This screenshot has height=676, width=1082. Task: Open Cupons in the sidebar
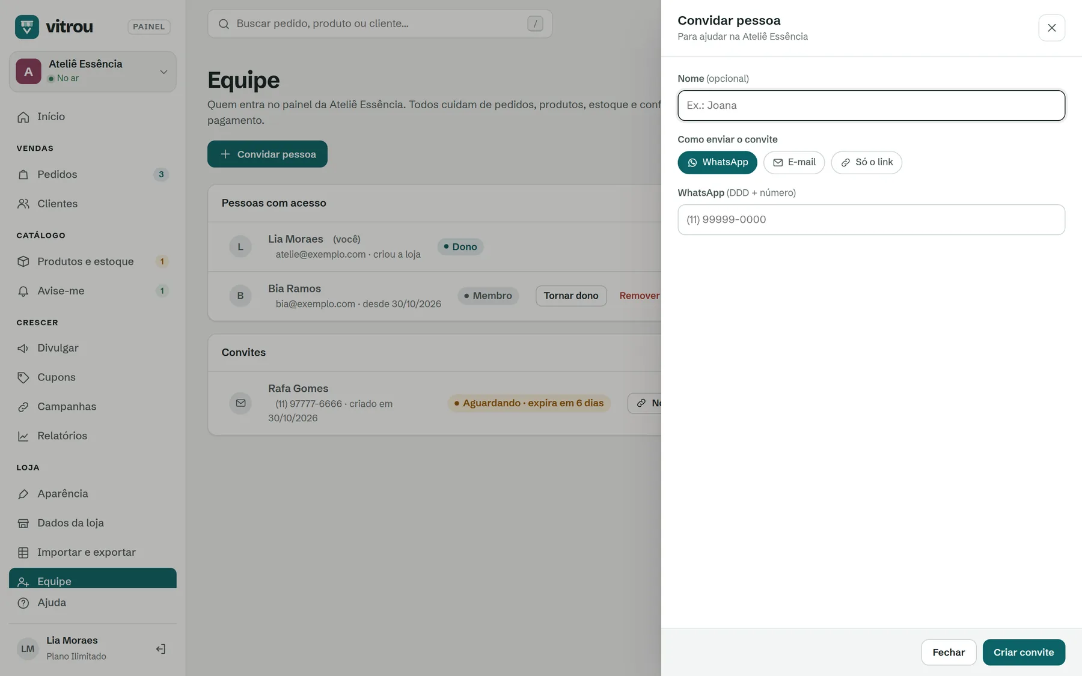click(x=93, y=377)
